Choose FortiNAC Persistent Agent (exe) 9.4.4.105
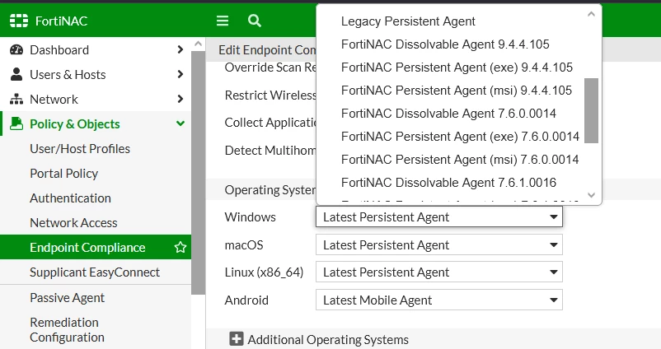 (457, 67)
